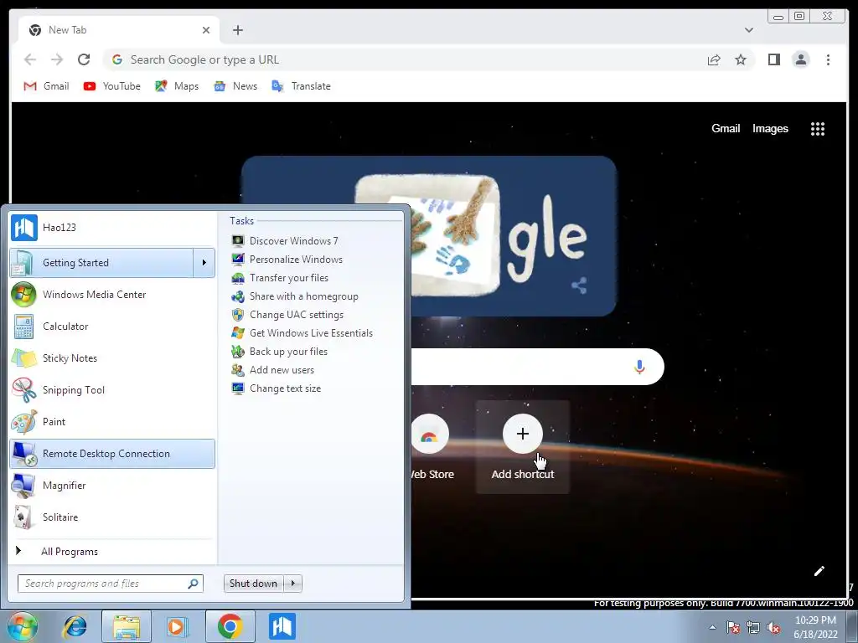The width and height of the screenshot is (858, 643).
Task: Open Chrome's three-dot menu
Action: 828,59
